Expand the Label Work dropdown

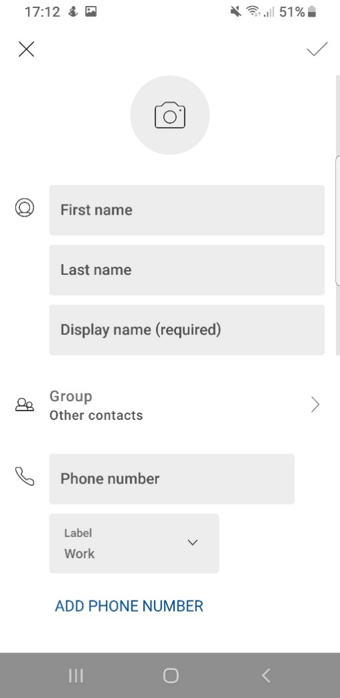pos(134,544)
